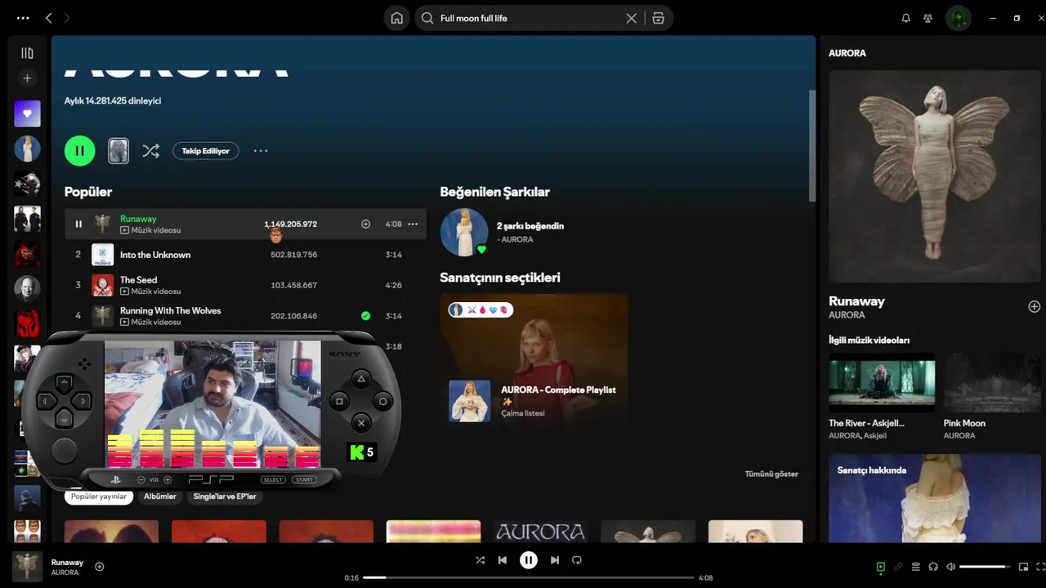1046x588 pixels.
Task: Select the 'Popüler yayınlar' tab
Action: (99, 497)
